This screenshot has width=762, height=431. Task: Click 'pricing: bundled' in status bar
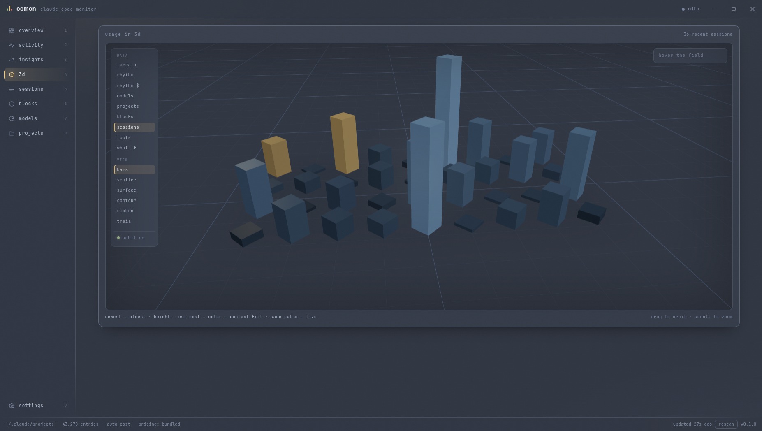tap(159, 424)
